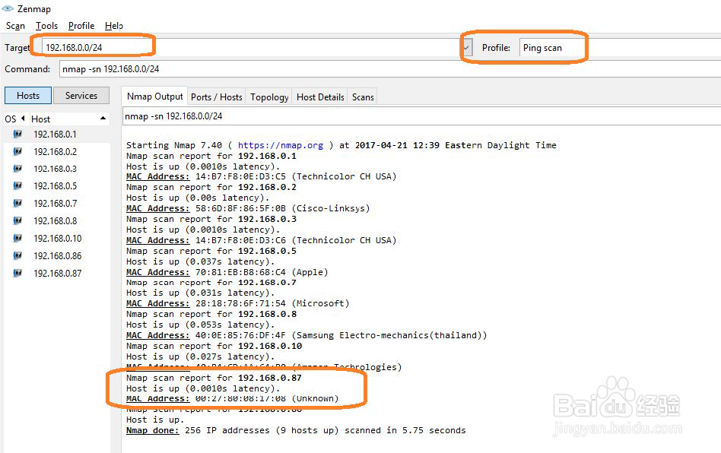
Task: Select host 192.168.0.8 in list
Action: [56, 220]
